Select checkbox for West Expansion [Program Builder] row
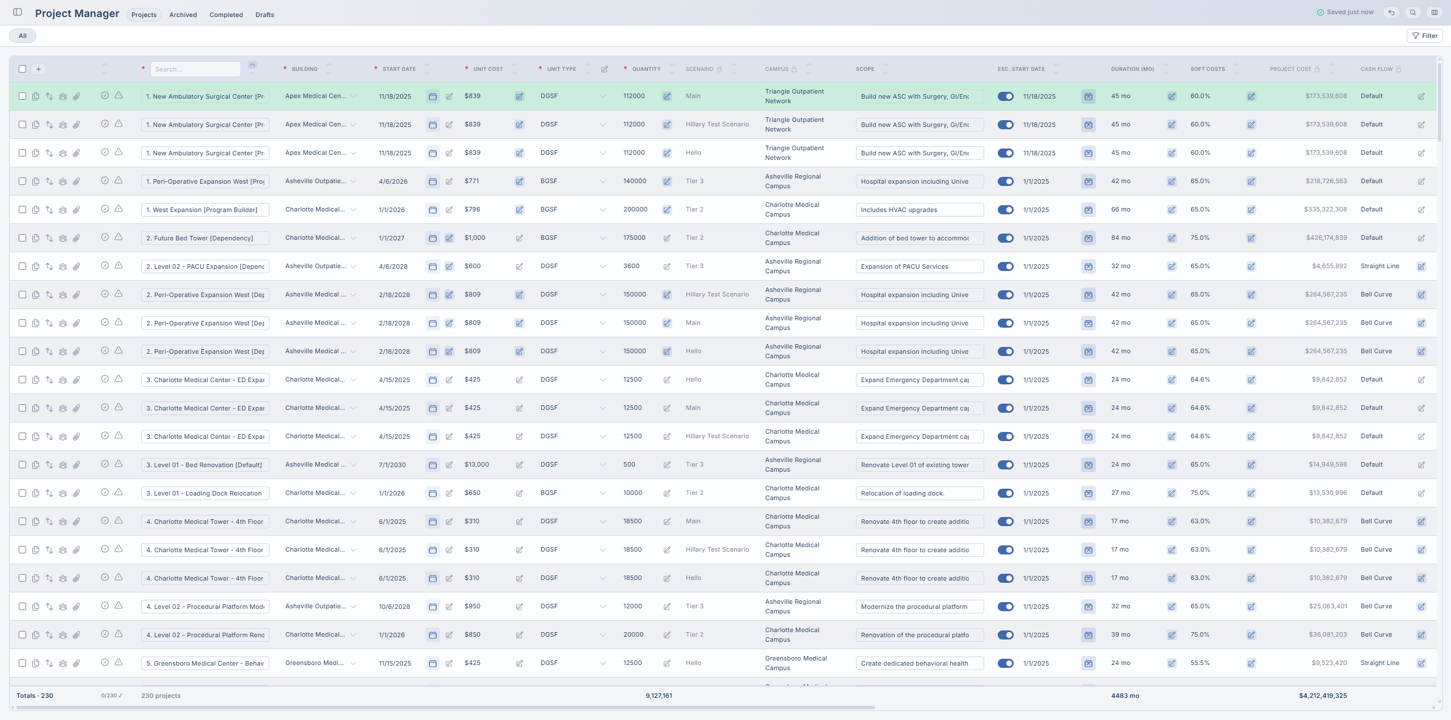The image size is (1451, 720). coord(22,210)
